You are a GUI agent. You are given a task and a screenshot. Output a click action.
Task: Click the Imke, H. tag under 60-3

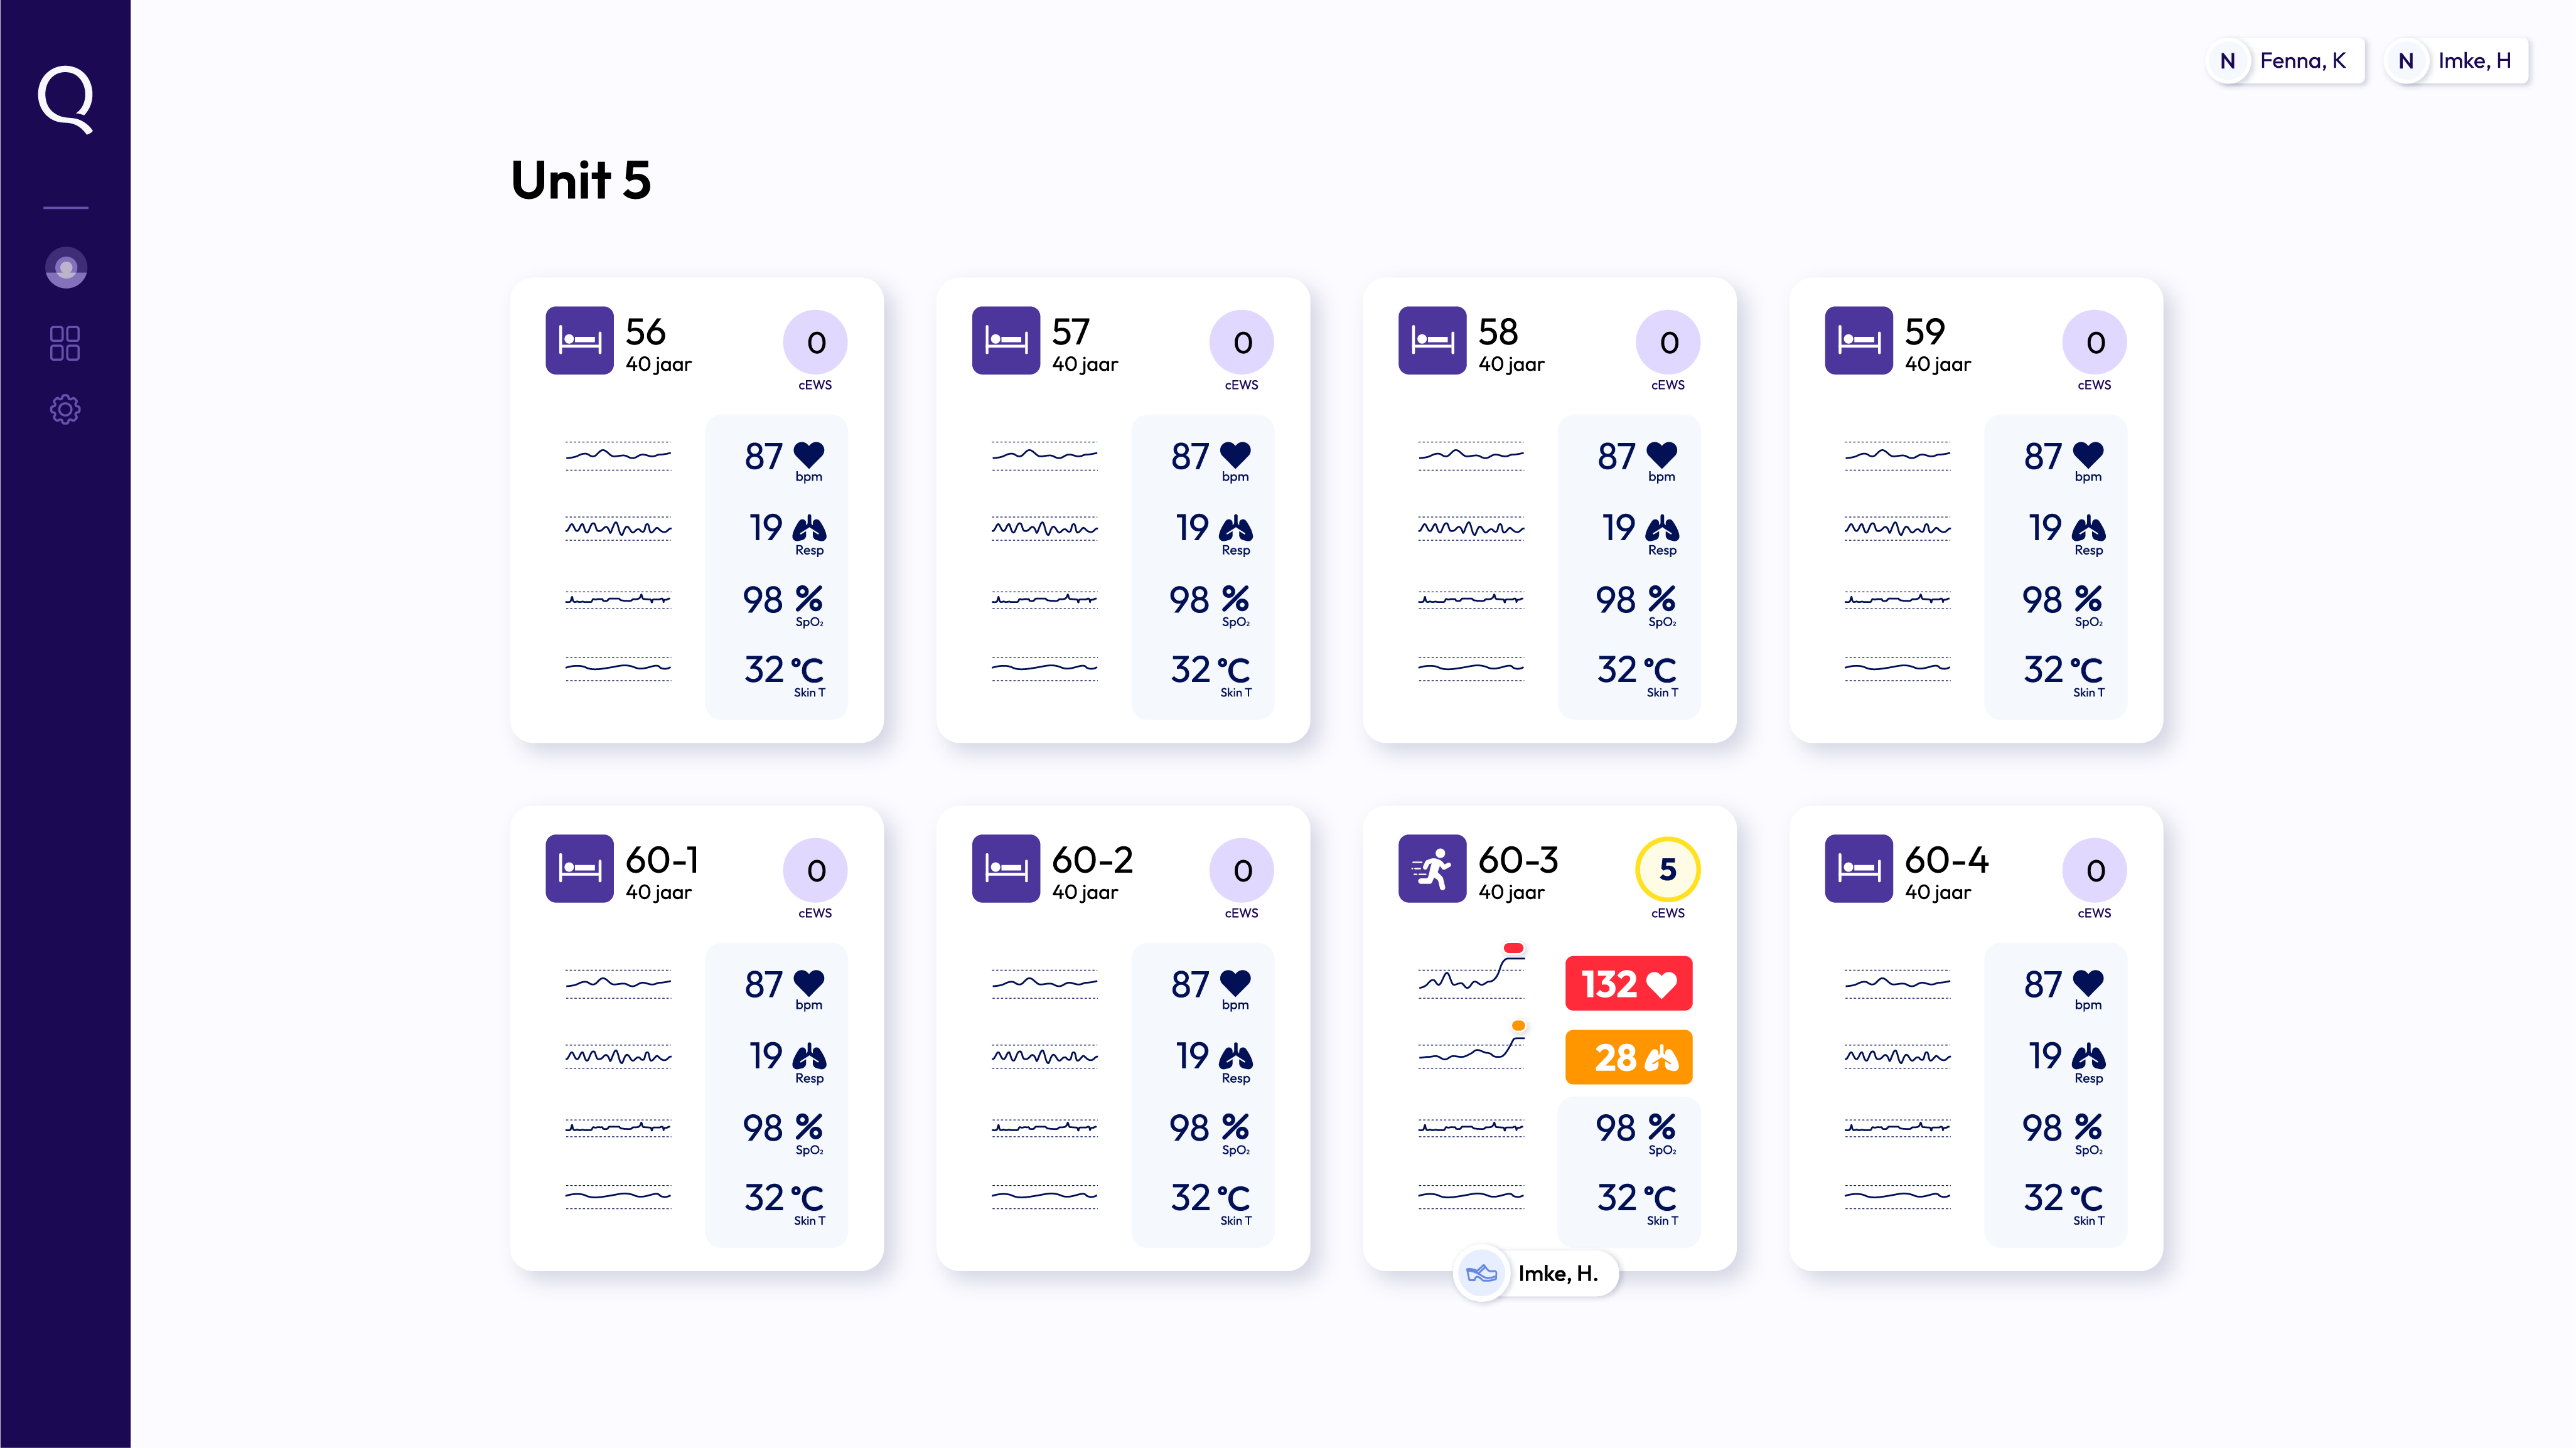[x=1536, y=1273]
